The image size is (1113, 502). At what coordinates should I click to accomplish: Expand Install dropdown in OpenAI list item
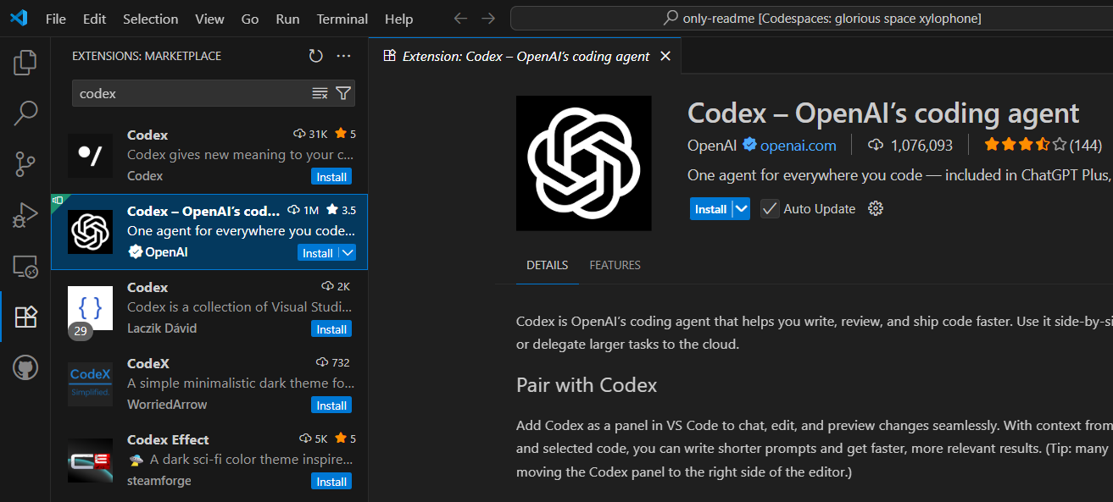(x=348, y=253)
